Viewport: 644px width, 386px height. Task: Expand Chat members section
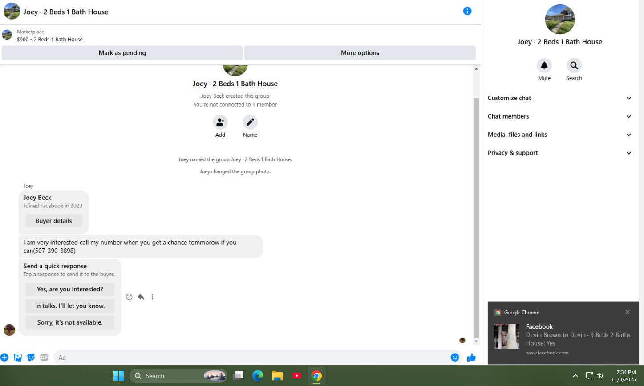coord(559,116)
